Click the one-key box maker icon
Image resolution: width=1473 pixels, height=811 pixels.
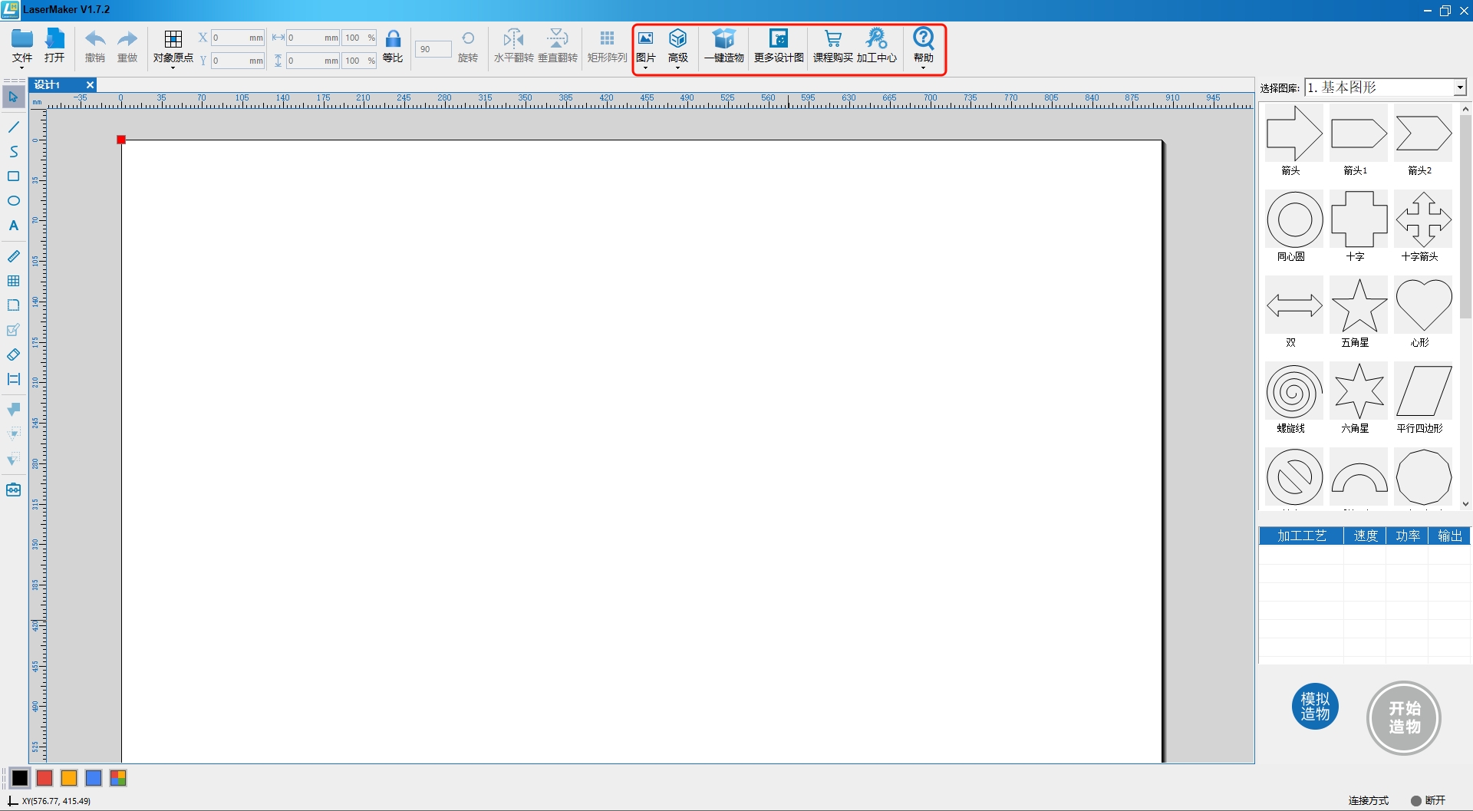click(x=723, y=40)
